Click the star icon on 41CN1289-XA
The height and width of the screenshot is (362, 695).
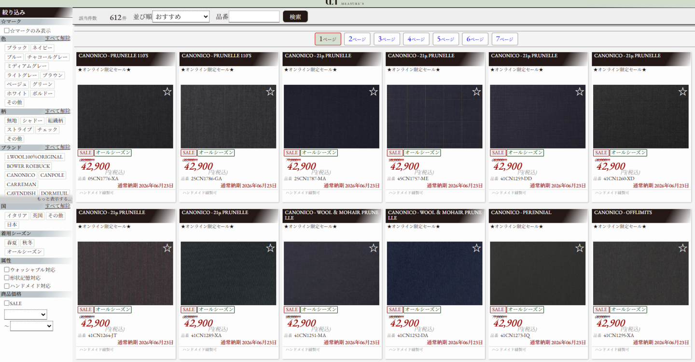click(x=270, y=248)
